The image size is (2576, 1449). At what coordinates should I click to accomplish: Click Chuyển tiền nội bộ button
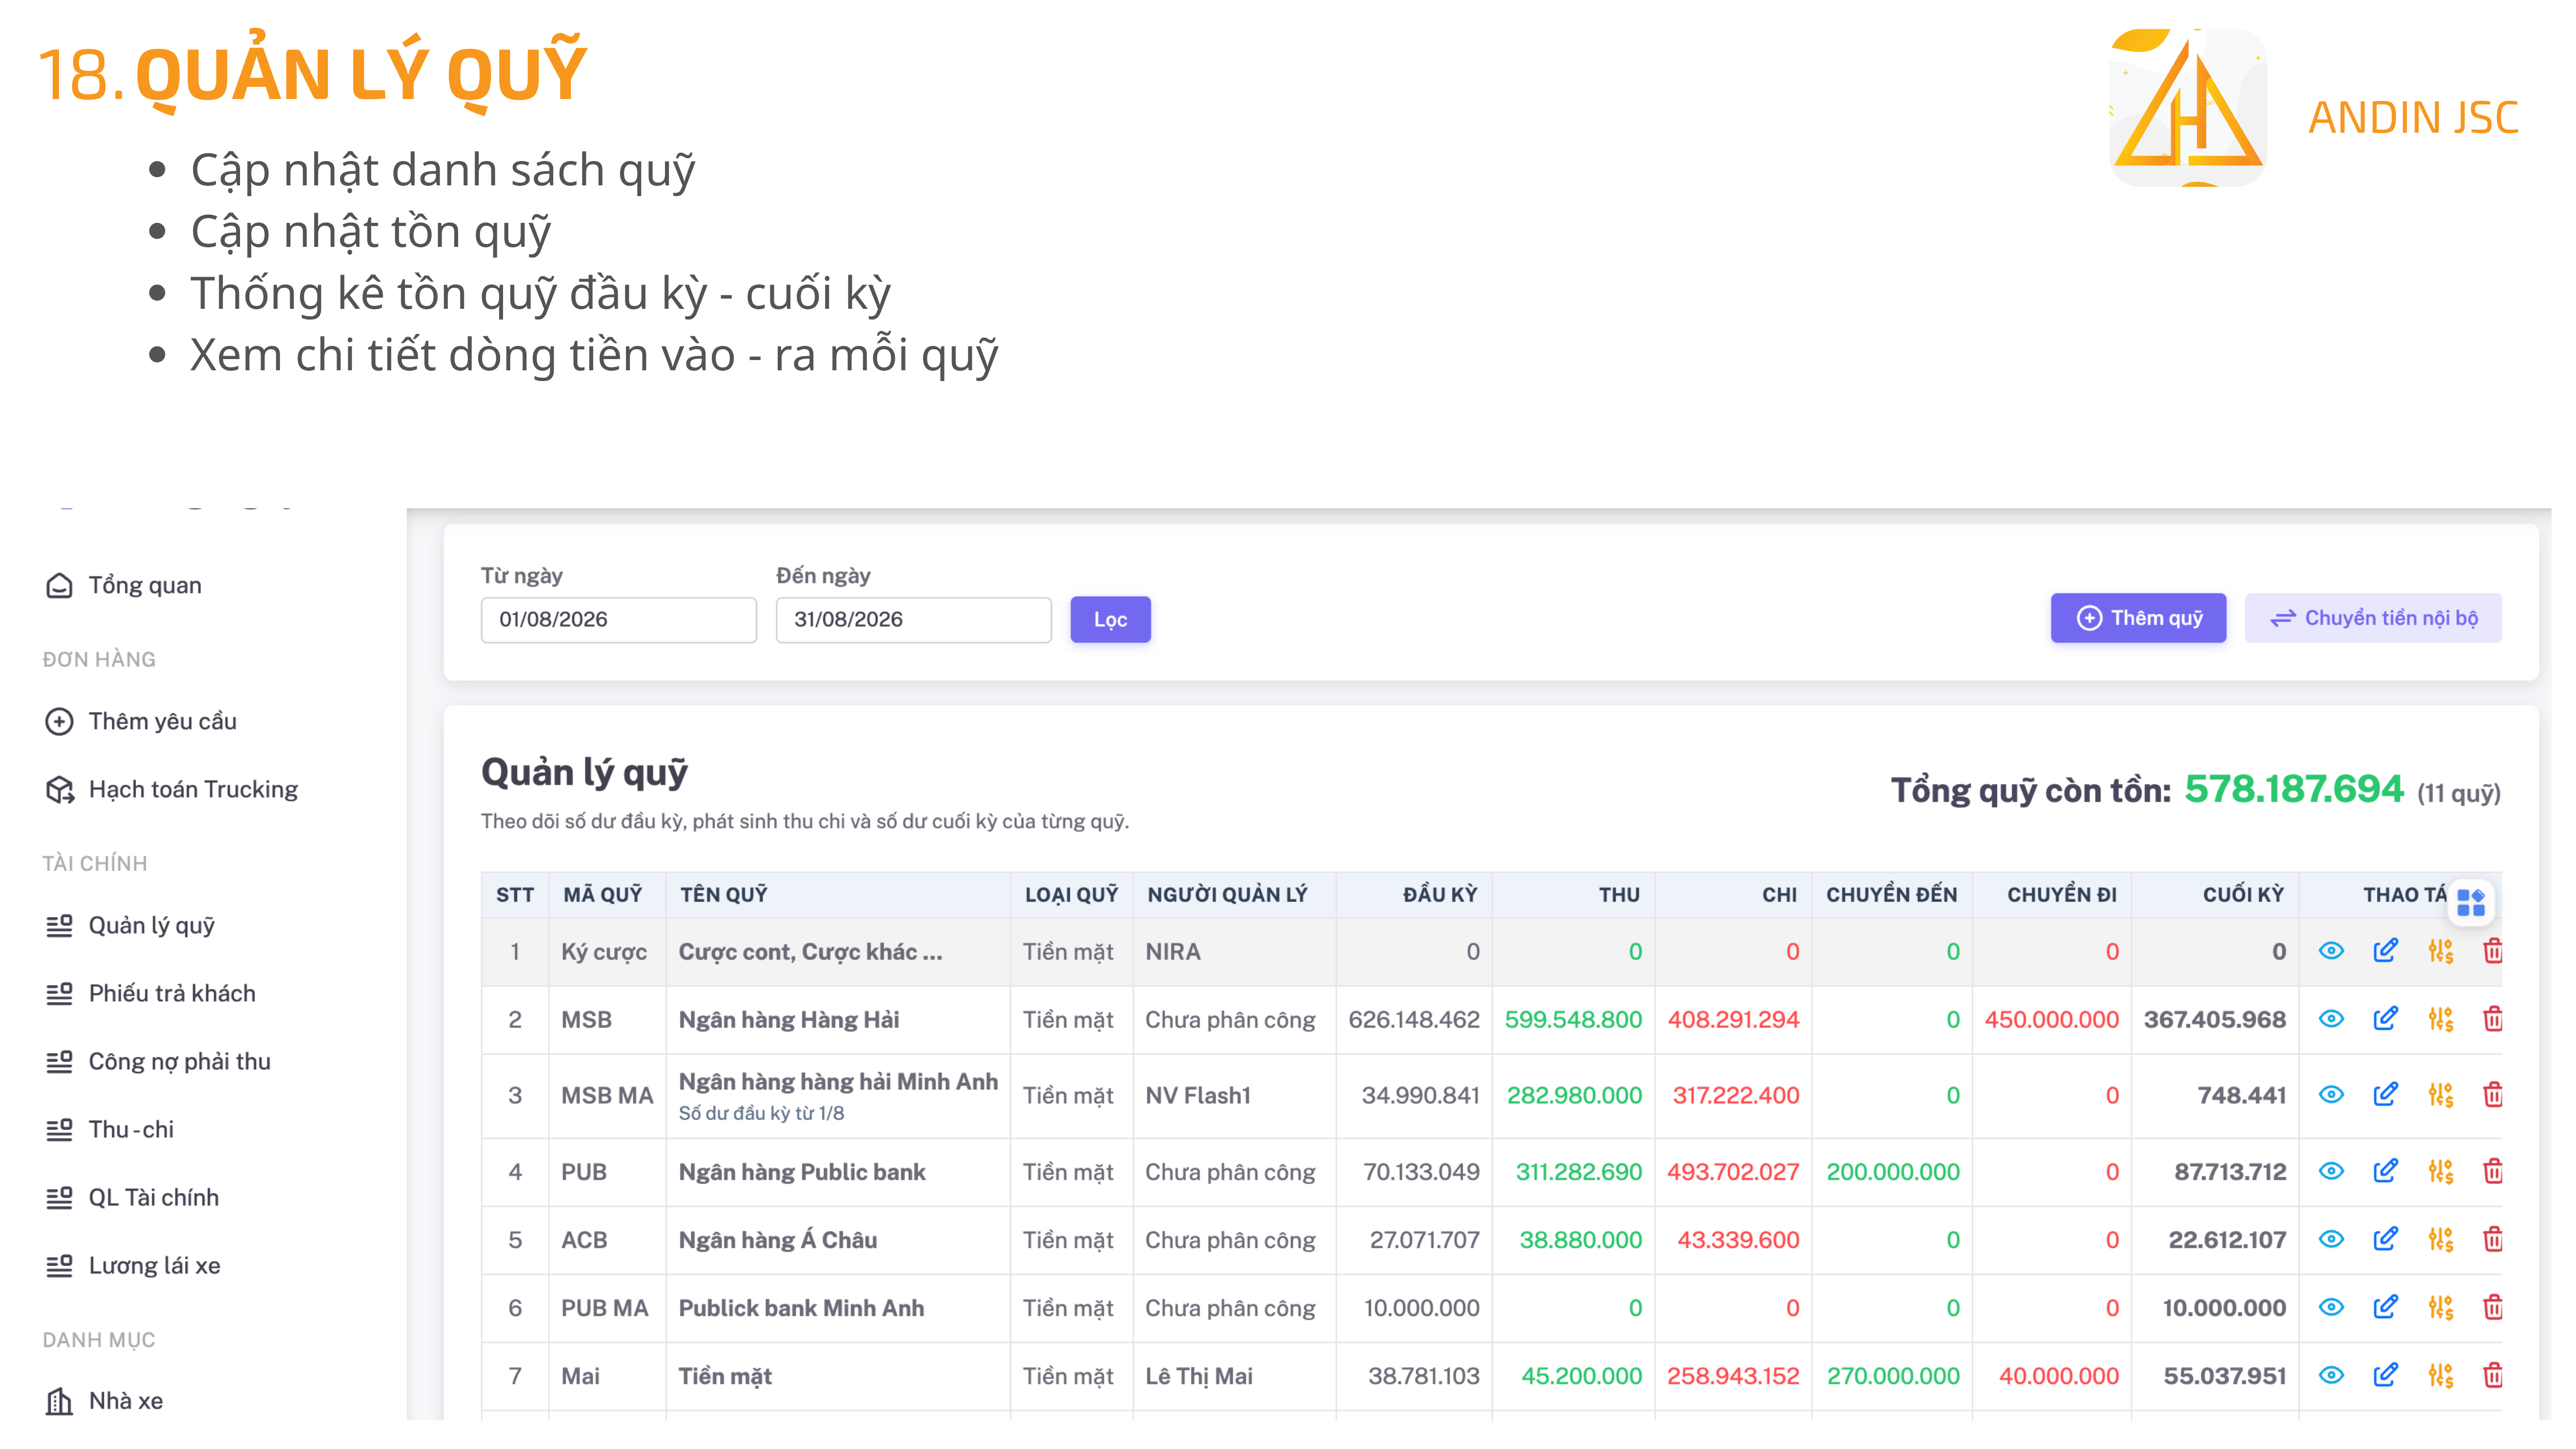(2373, 618)
